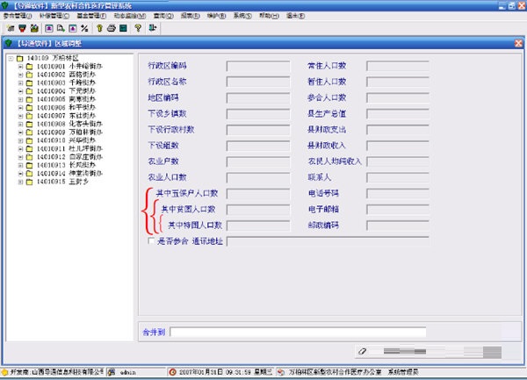Expand the 14010910 兴华街办 node
The height and width of the screenshot is (380, 527).
[20, 140]
